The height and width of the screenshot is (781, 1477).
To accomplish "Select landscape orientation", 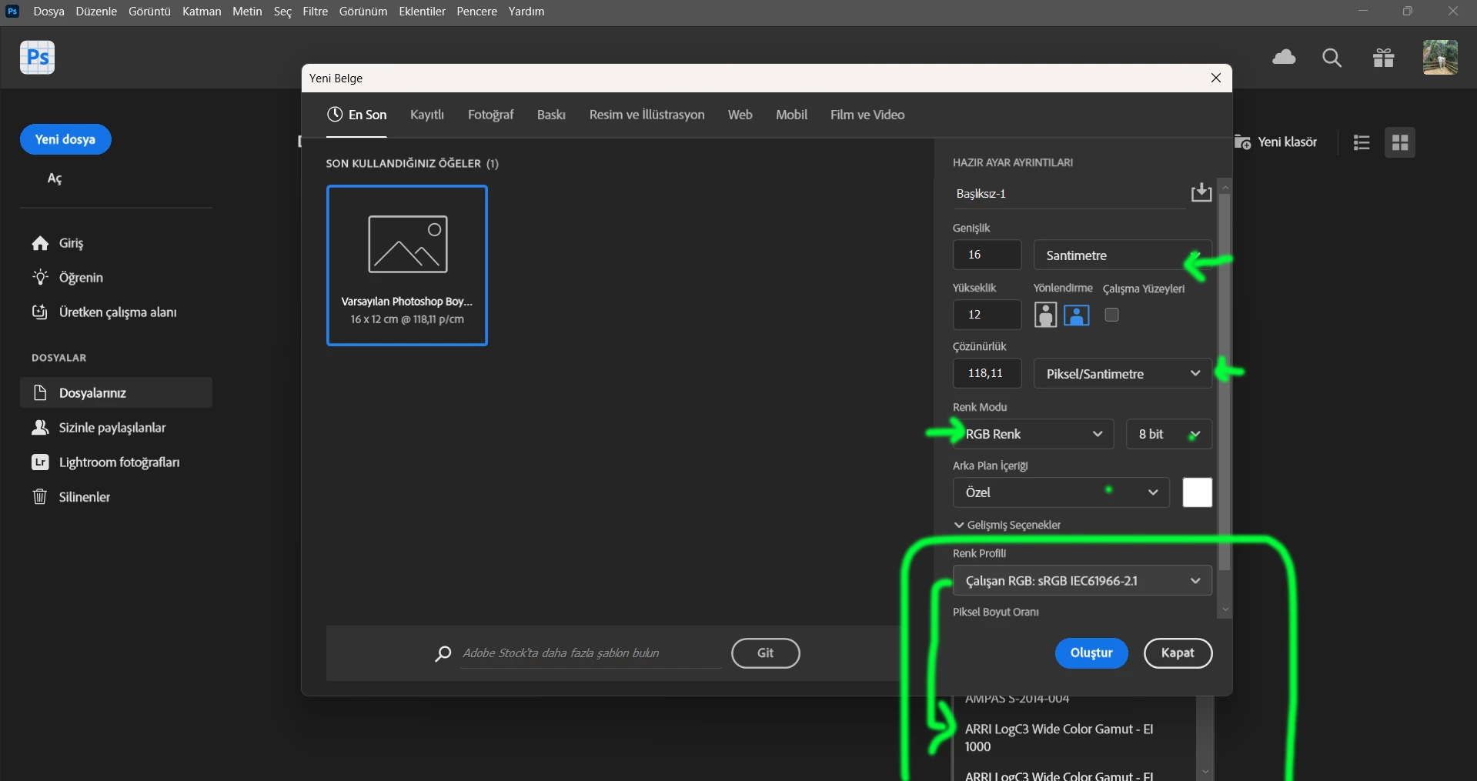I will coord(1077,315).
